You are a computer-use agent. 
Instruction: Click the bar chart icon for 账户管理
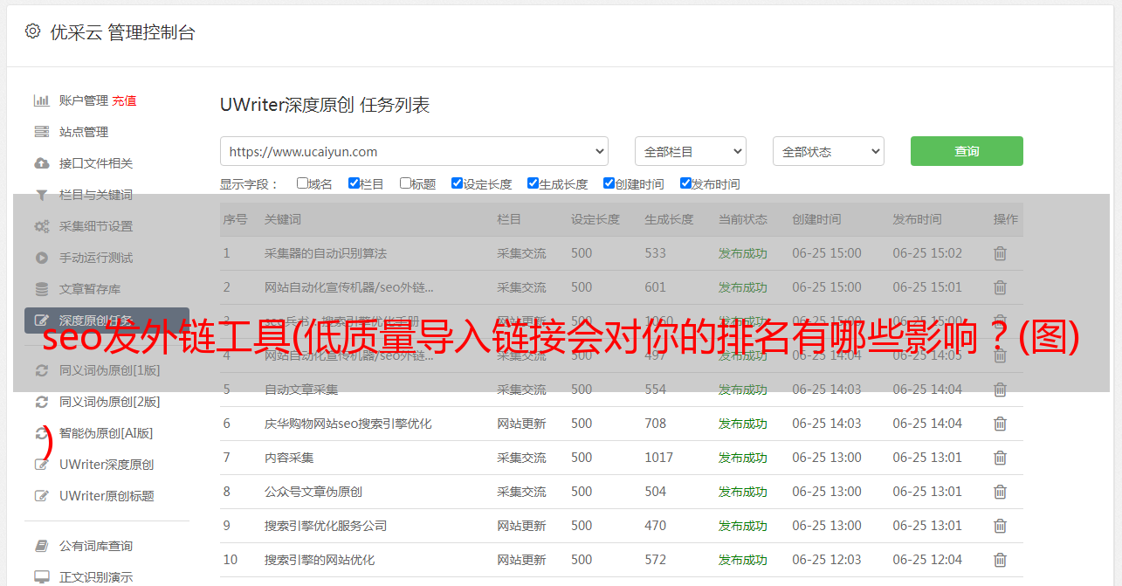click(x=41, y=100)
